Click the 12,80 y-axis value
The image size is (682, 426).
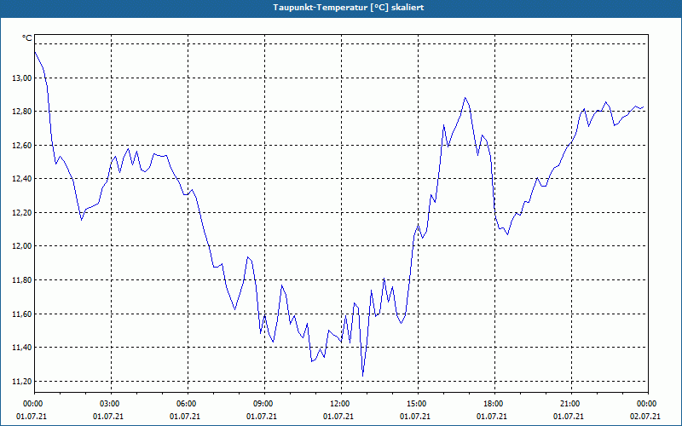coord(22,112)
